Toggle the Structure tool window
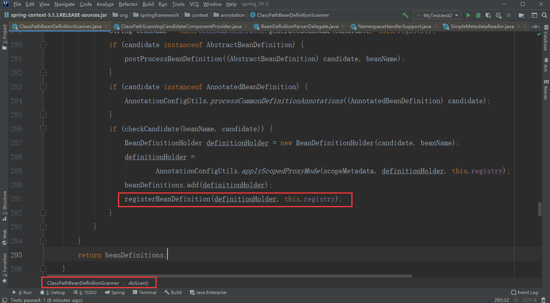 tap(4, 206)
